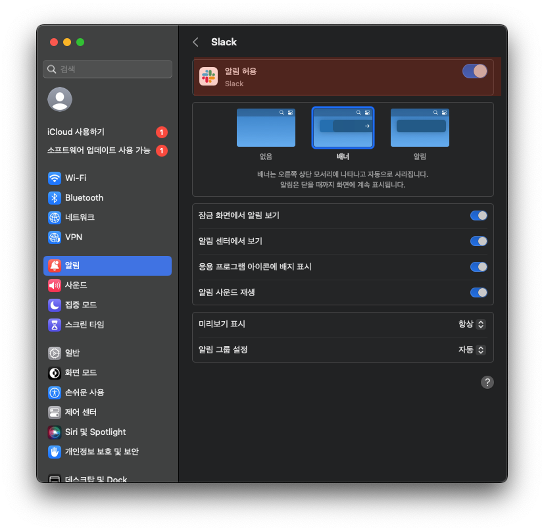
Task: Toggle 응용 프로그램 아이콘에 배지 표시 switch
Action: pos(479,267)
